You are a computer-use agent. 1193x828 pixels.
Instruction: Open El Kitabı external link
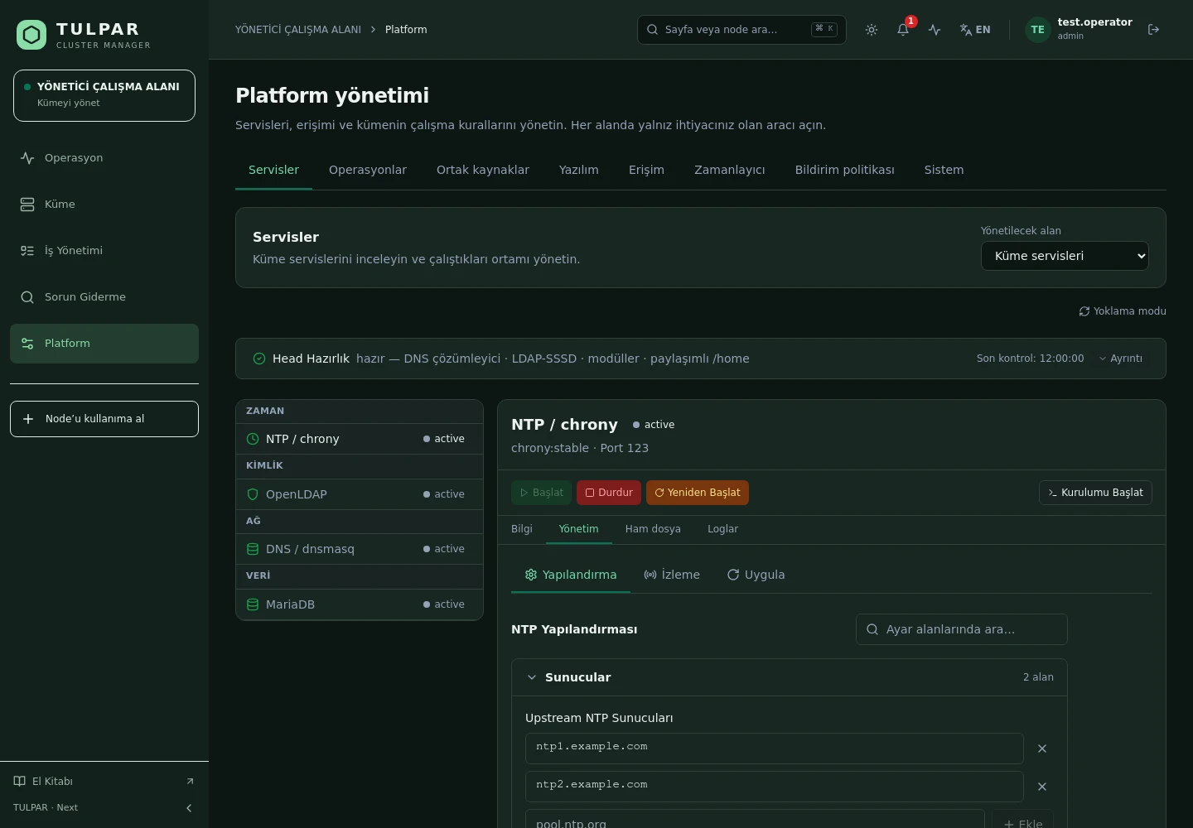point(104,782)
